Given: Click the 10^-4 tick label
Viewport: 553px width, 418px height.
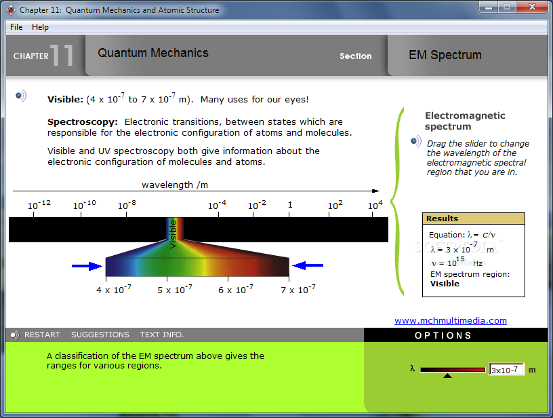Looking at the screenshot, I should click(217, 205).
